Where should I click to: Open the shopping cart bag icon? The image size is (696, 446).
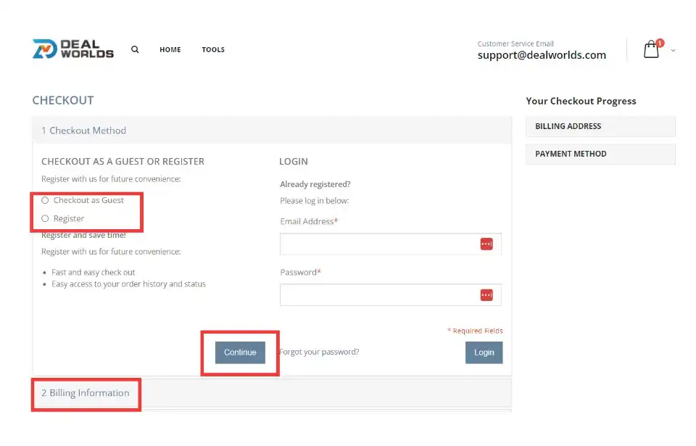(651, 50)
